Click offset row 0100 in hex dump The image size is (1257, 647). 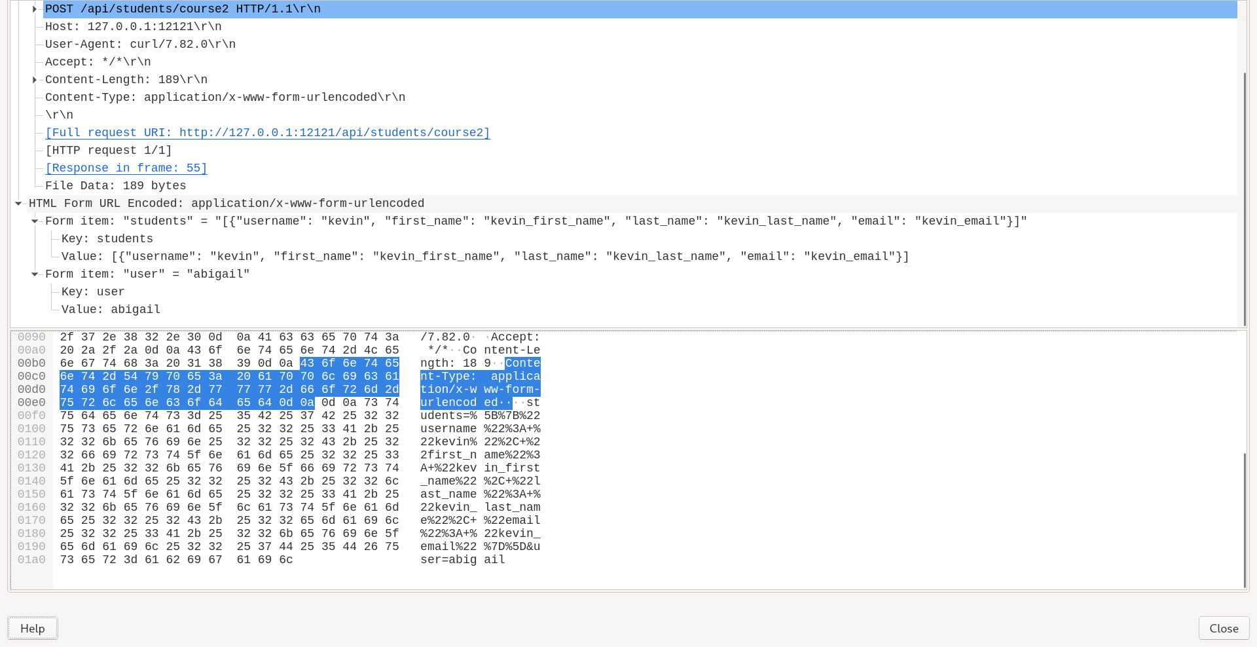tap(32, 428)
